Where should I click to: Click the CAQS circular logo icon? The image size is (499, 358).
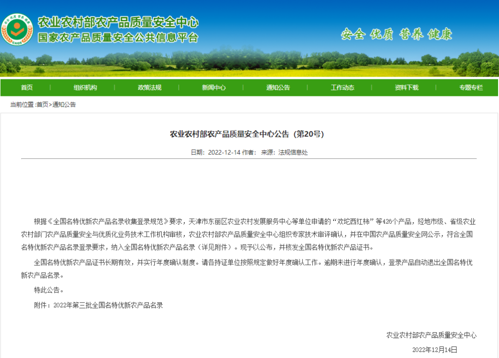(17, 29)
